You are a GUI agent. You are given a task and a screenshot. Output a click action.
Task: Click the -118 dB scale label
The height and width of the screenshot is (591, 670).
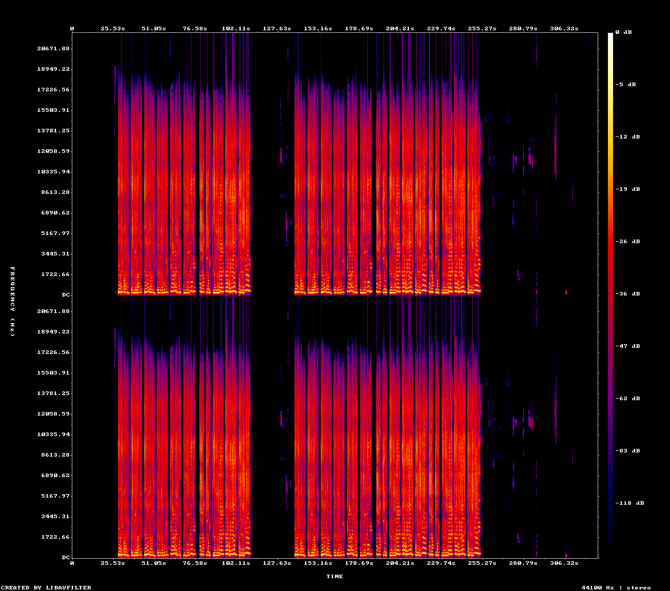point(629,503)
